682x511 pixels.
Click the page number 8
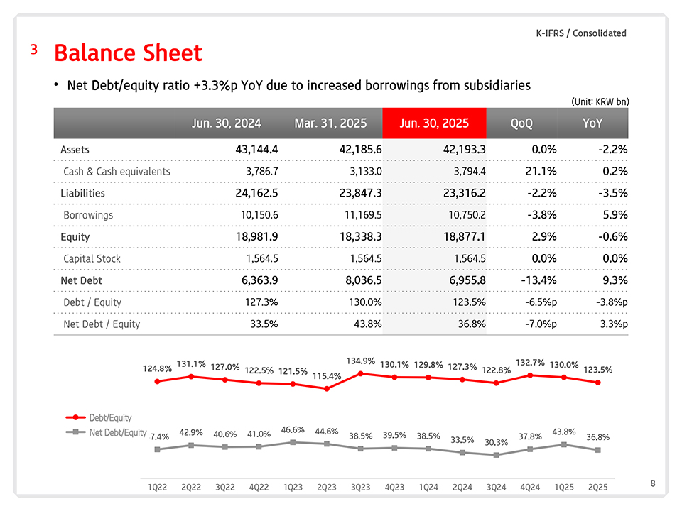click(653, 484)
